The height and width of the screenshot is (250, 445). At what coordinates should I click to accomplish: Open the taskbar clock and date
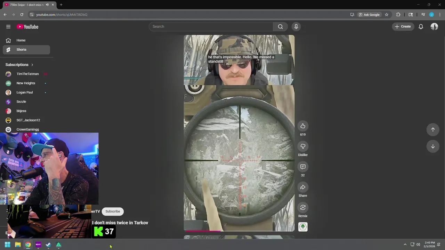tap(430, 244)
